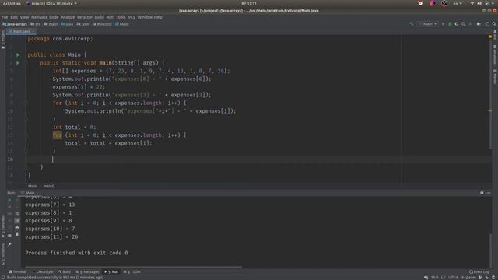Screen dimensions: 498x280
Task: Open the Favorites side panel
Action: [3, 226]
